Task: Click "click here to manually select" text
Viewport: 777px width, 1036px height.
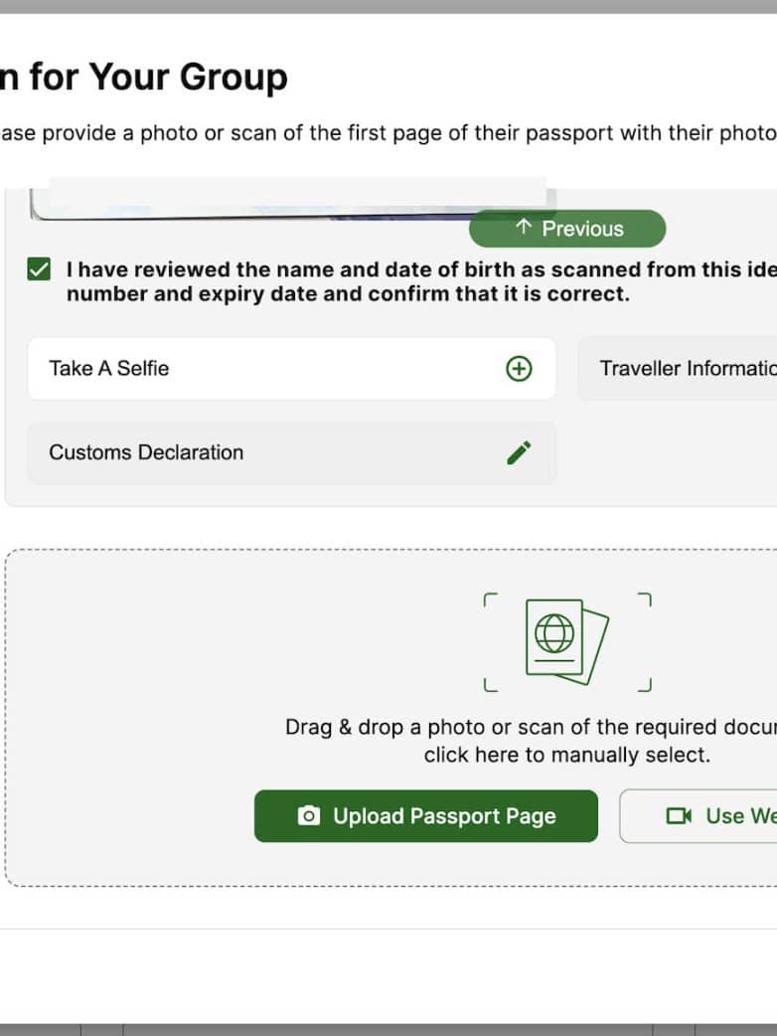Action: pyautogui.click(x=566, y=755)
